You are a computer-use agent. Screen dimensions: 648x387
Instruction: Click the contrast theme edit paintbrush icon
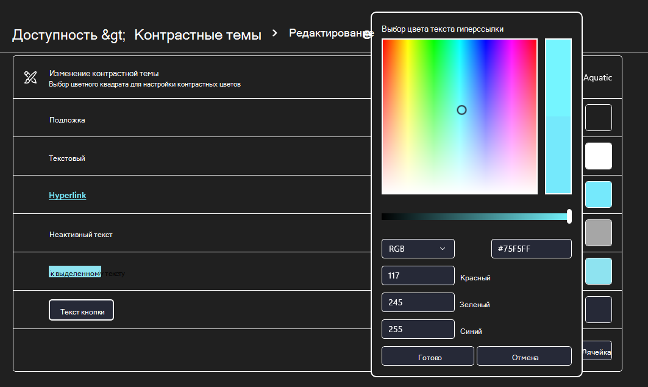click(30, 77)
